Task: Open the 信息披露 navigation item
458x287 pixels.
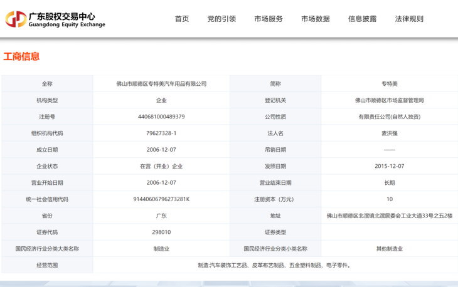Action: click(362, 19)
